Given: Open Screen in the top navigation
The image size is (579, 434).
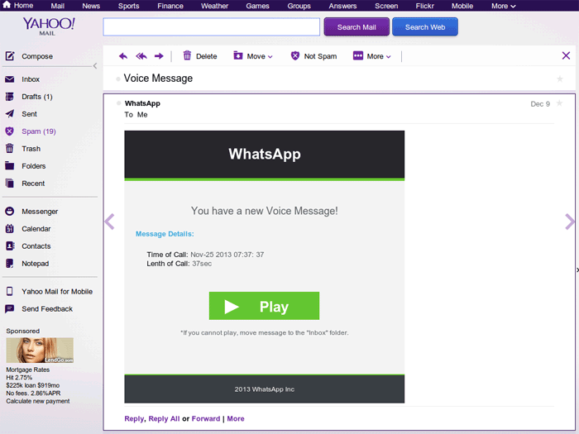Looking at the screenshot, I should (386, 6).
